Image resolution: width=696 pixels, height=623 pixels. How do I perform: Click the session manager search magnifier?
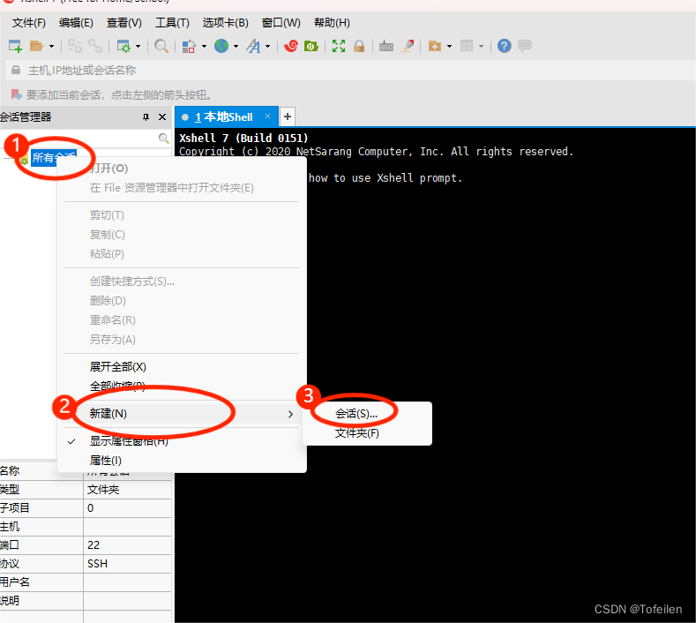click(163, 139)
